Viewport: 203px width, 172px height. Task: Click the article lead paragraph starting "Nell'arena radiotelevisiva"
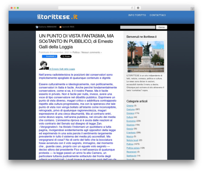pyautogui.click(x=76, y=76)
